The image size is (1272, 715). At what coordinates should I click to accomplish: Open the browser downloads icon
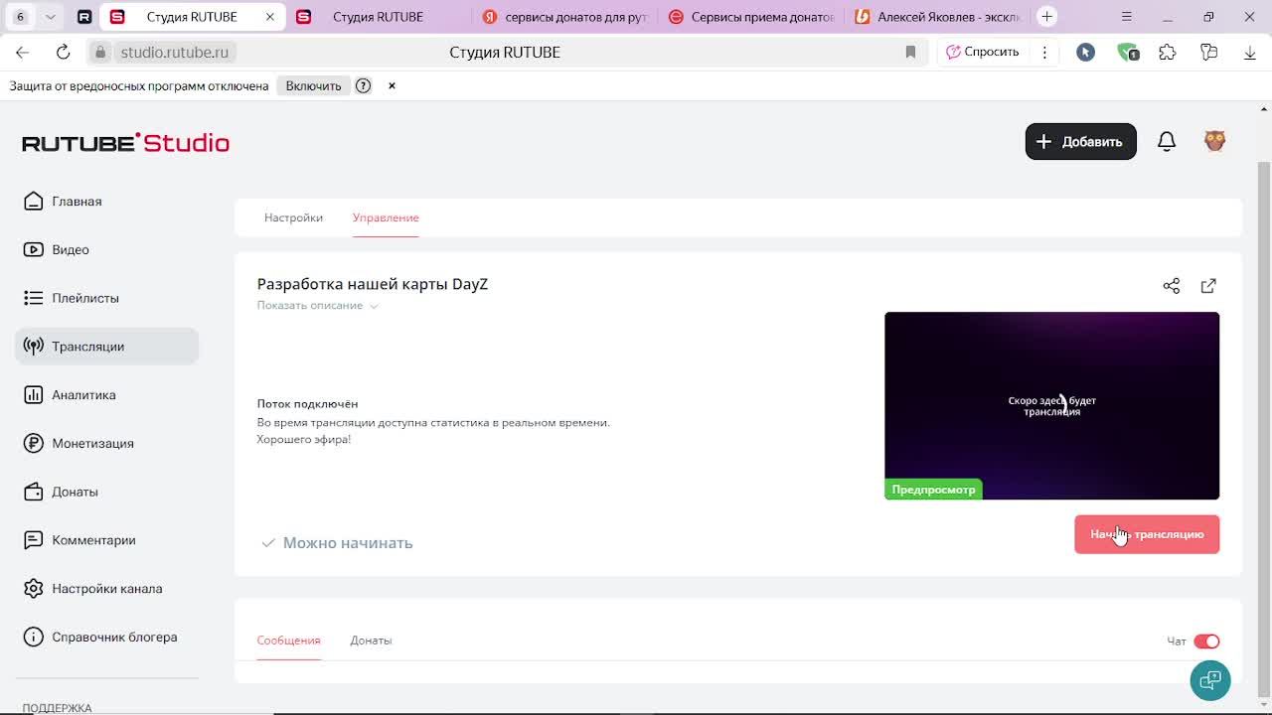coord(1250,52)
